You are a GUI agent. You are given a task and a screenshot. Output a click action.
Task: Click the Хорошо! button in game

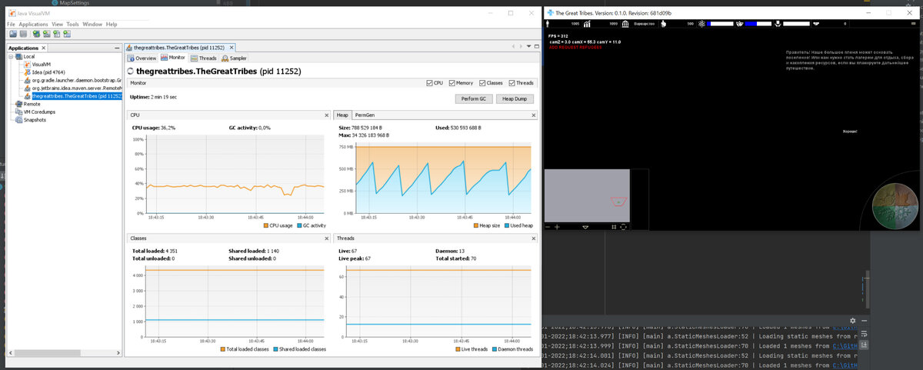[x=849, y=132]
